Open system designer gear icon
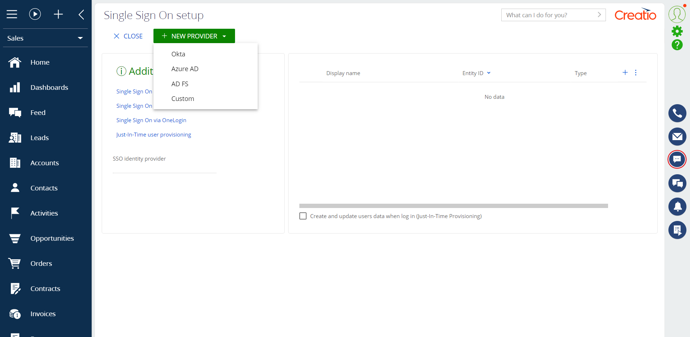690x337 pixels. click(x=677, y=31)
